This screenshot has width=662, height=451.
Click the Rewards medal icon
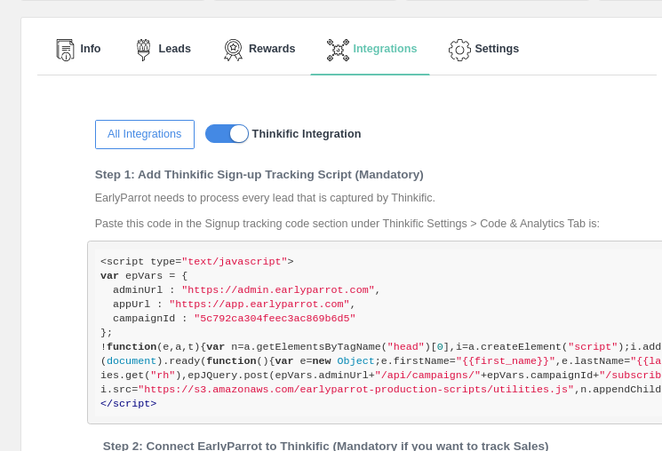[x=233, y=50]
